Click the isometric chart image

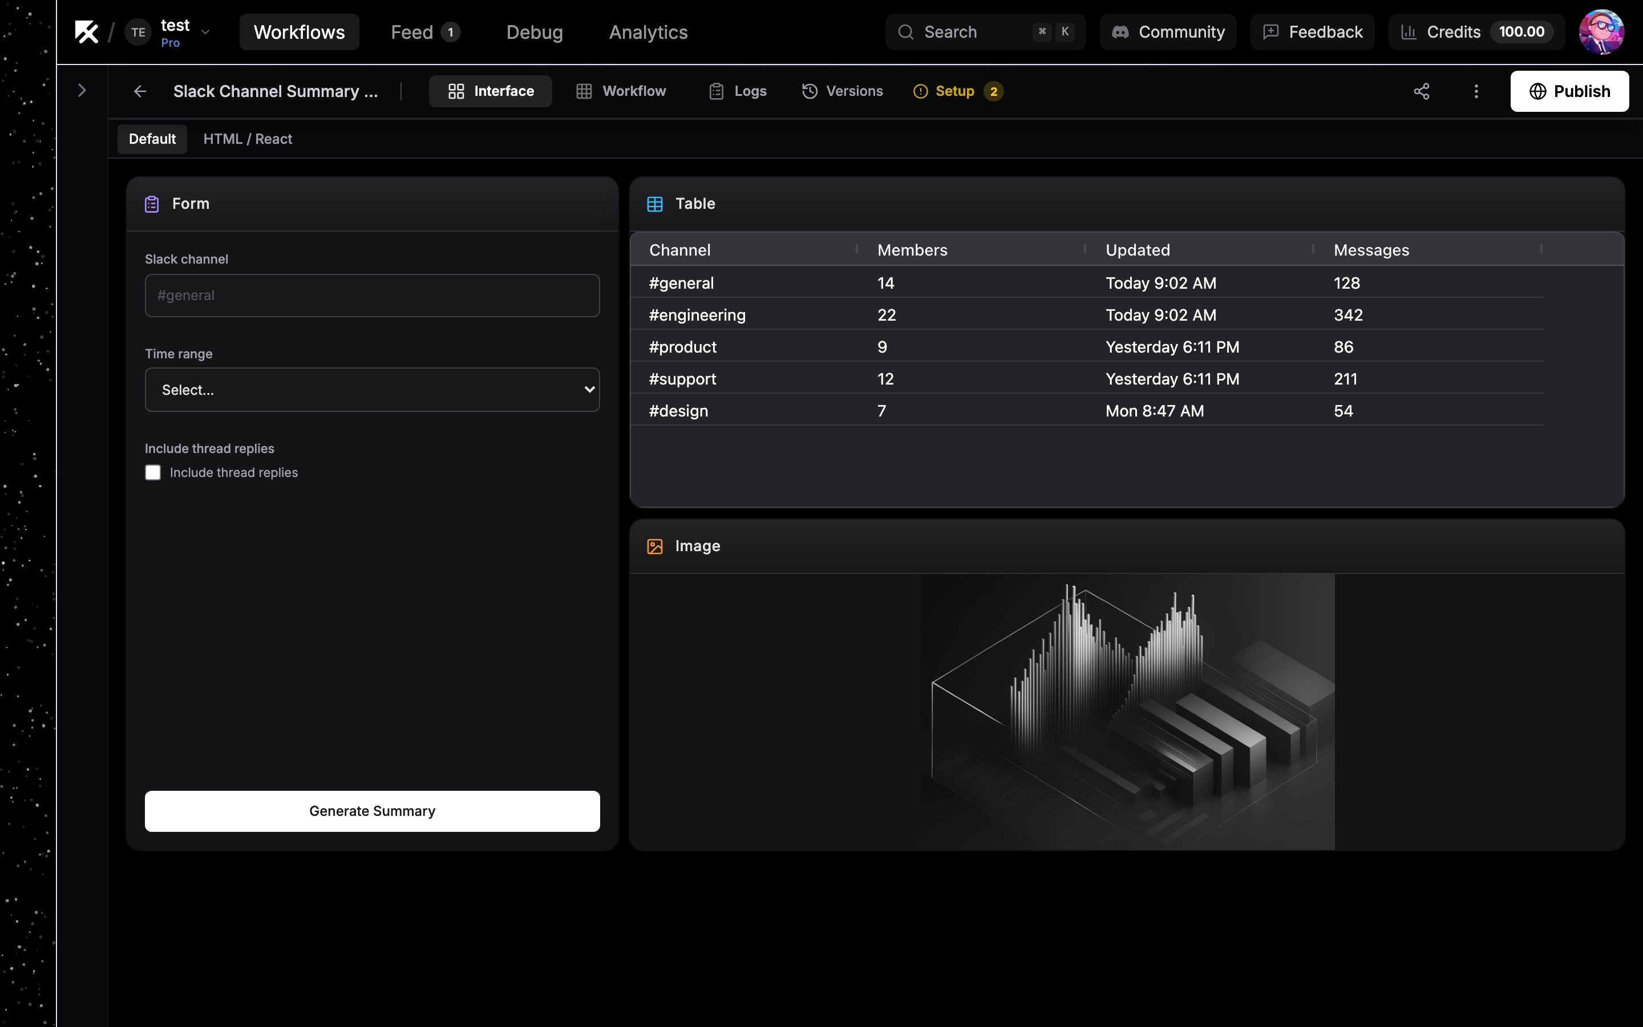click(1127, 712)
